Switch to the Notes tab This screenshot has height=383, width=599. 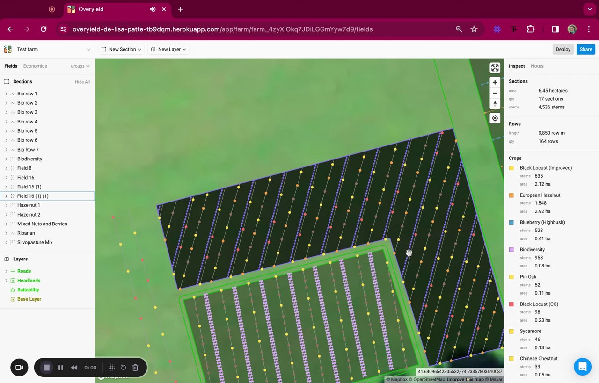pos(537,66)
